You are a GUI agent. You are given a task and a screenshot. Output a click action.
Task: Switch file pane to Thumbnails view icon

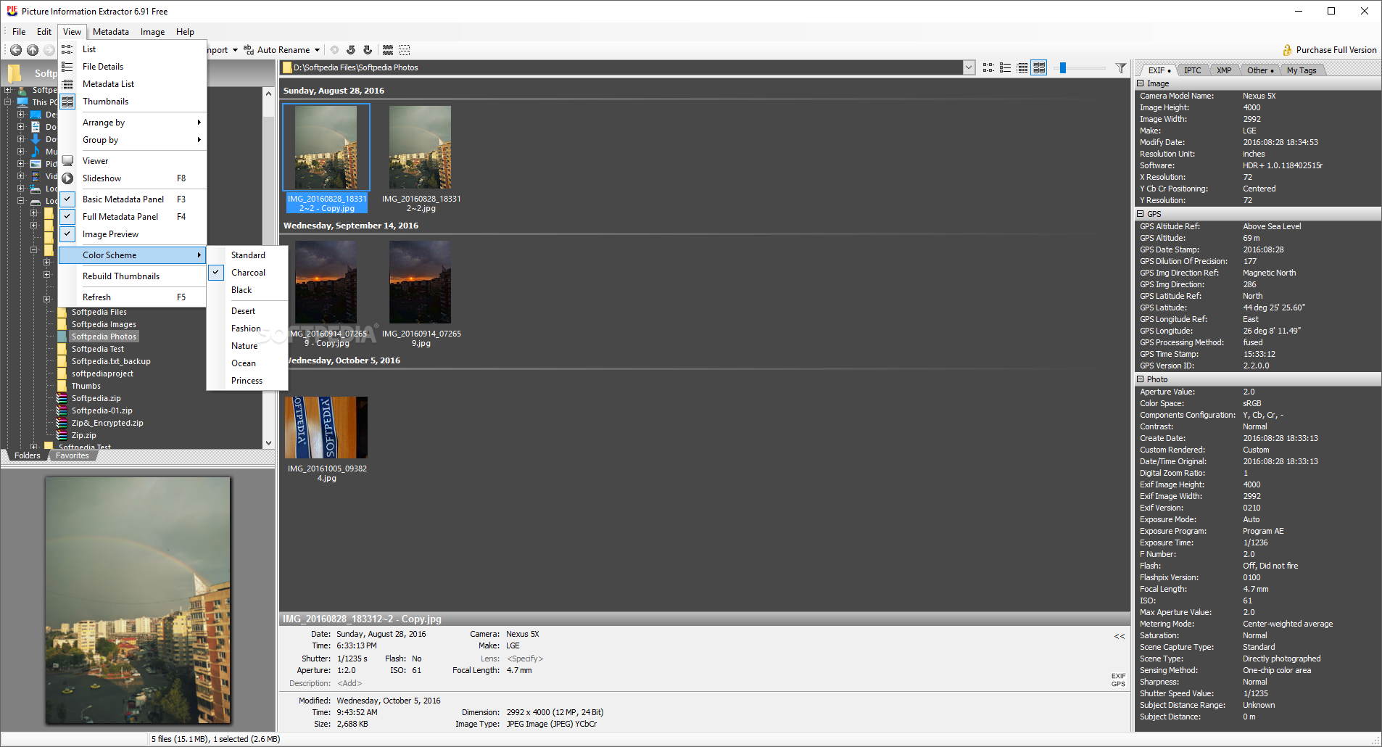click(1039, 67)
